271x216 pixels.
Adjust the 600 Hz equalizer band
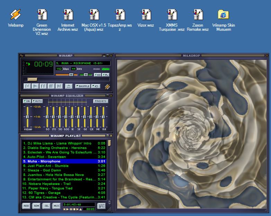66,117
